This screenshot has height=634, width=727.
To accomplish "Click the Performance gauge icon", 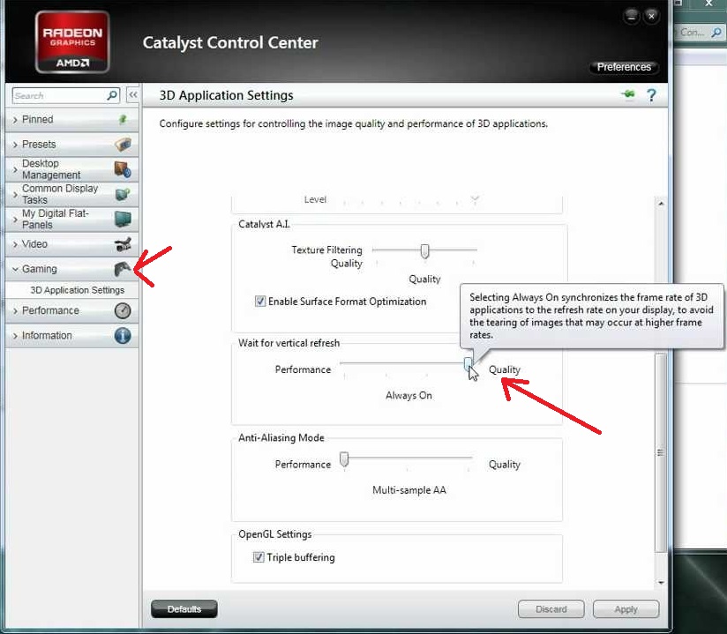I will (123, 310).
